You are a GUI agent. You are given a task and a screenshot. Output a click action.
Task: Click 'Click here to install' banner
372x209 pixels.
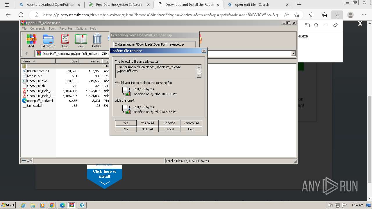click(x=105, y=176)
